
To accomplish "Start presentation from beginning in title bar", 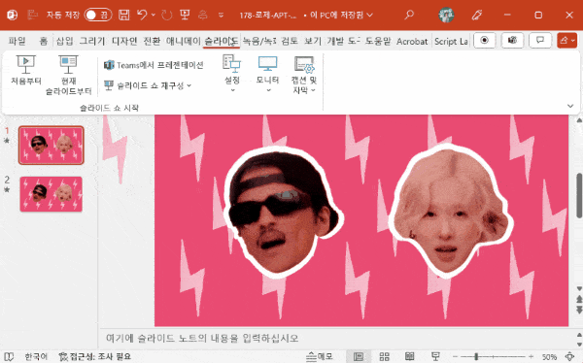I will (185, 15).
